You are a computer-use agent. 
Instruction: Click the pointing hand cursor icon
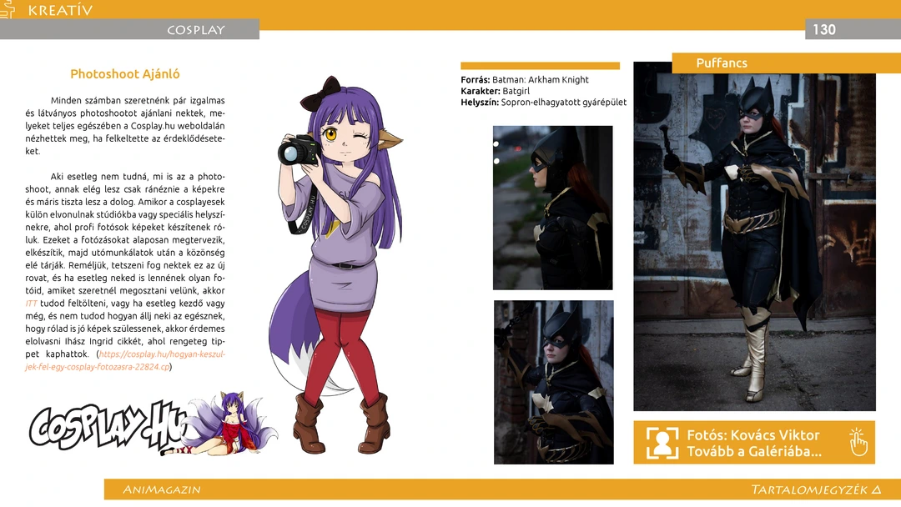[858, 442]
